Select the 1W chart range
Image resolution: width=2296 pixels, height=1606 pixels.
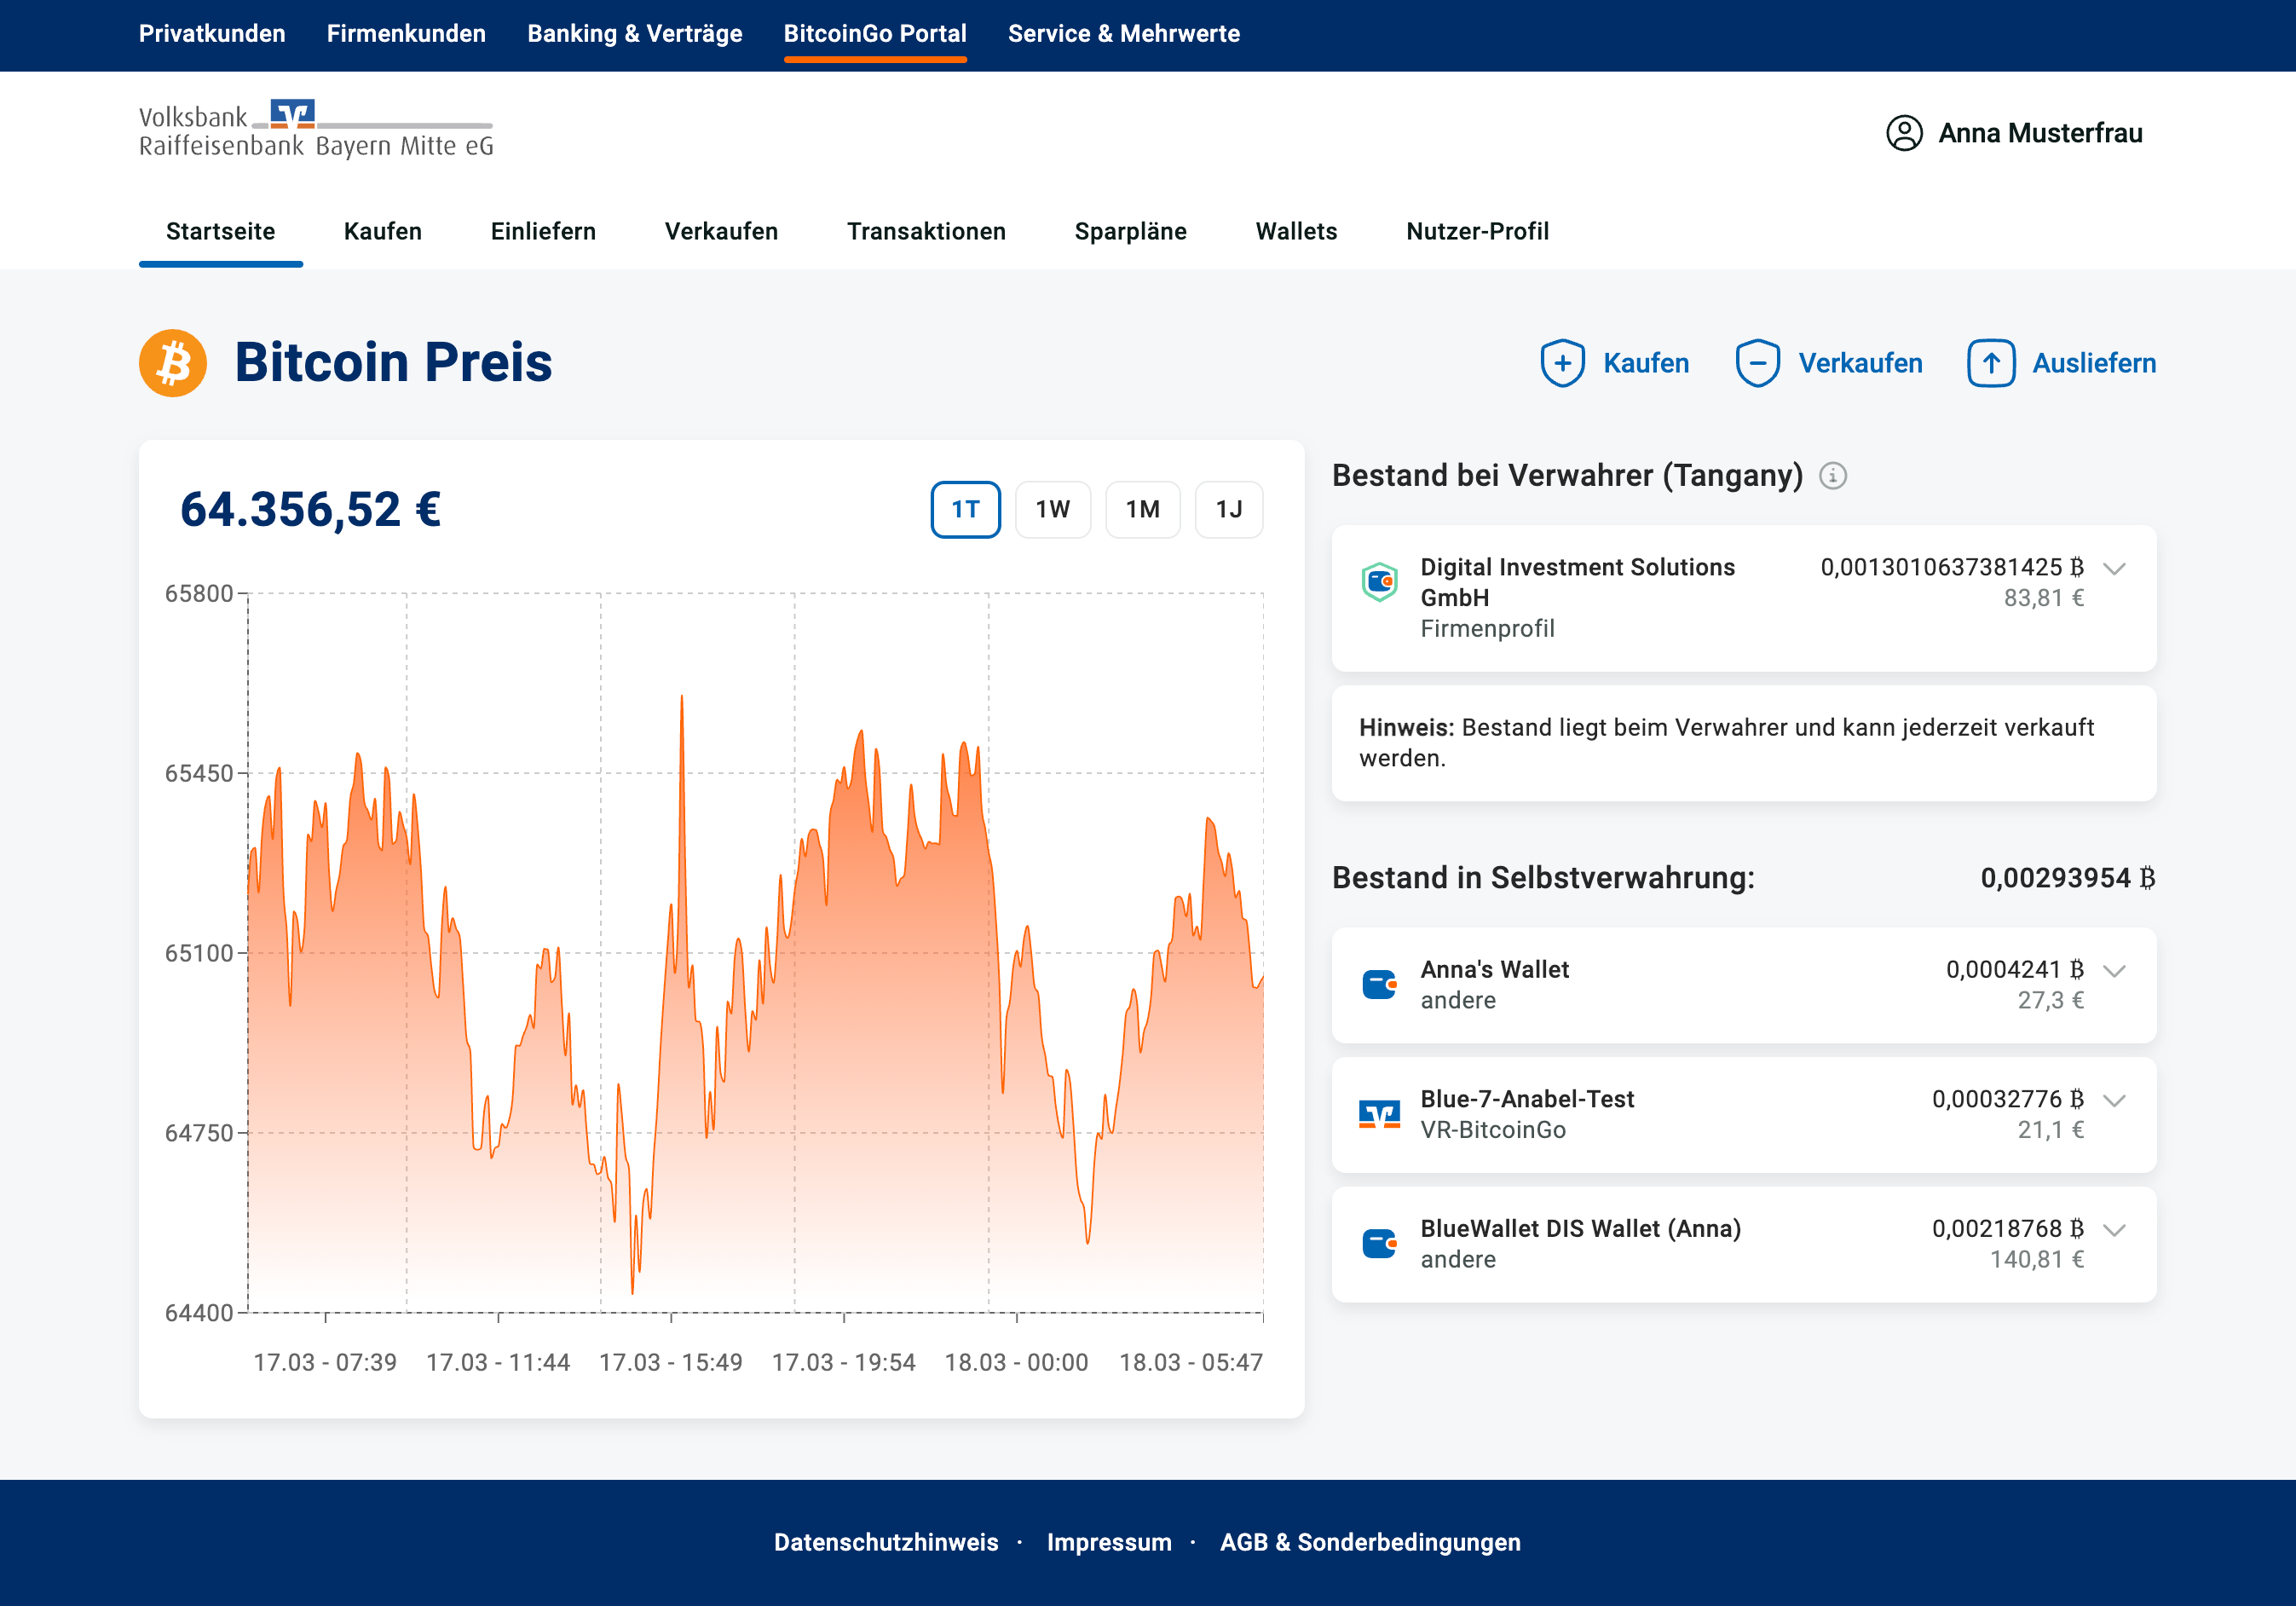tap(1052, 510)
